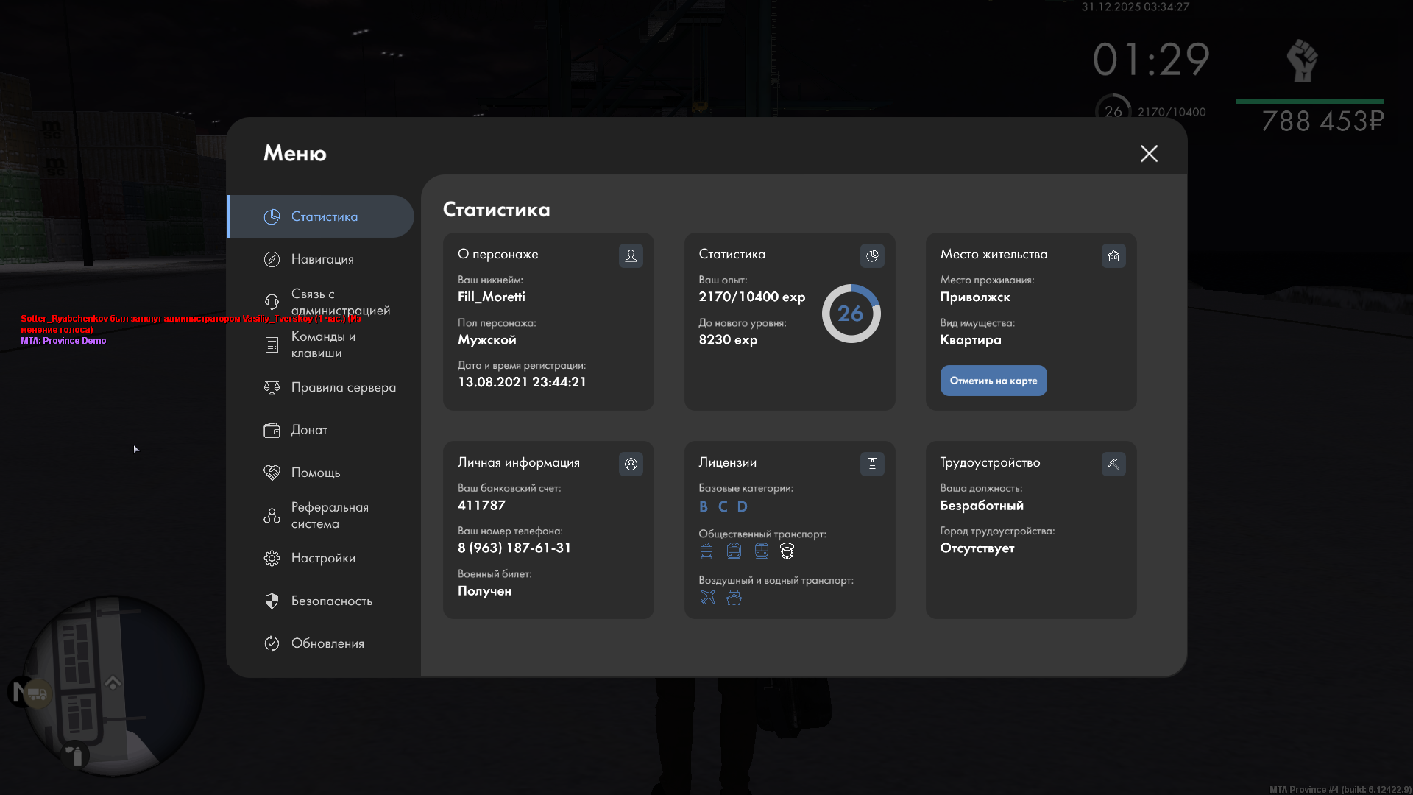Viewport: 1413px width, 795px height.
Task: Click the user icon in Личная информация card
Action: [631, 464]
